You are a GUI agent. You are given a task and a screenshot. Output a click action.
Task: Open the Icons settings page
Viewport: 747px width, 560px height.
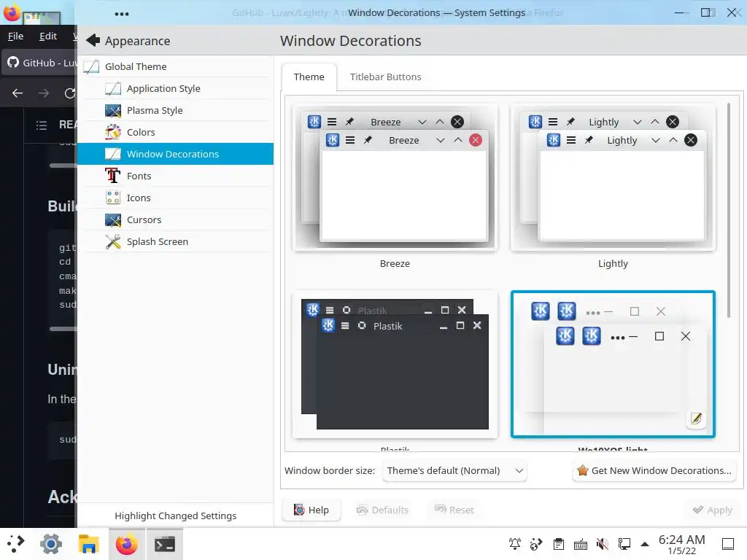pyautogui.click(x=175, y=198)
